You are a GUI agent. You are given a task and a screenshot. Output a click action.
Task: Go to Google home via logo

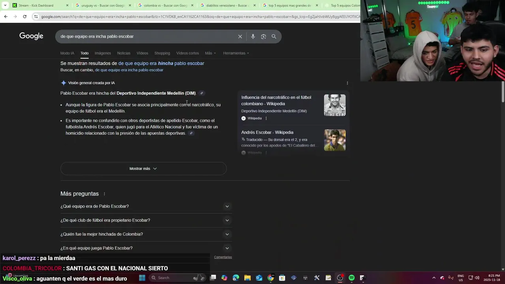[x=31, y=36]
